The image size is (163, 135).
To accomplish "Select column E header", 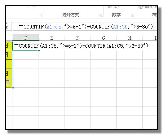I will coord(52,38).
